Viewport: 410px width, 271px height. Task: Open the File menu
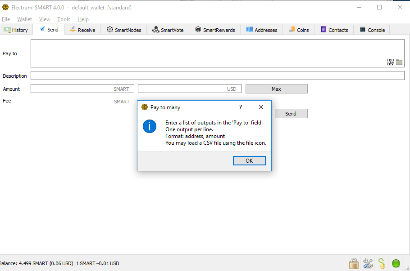6,19
